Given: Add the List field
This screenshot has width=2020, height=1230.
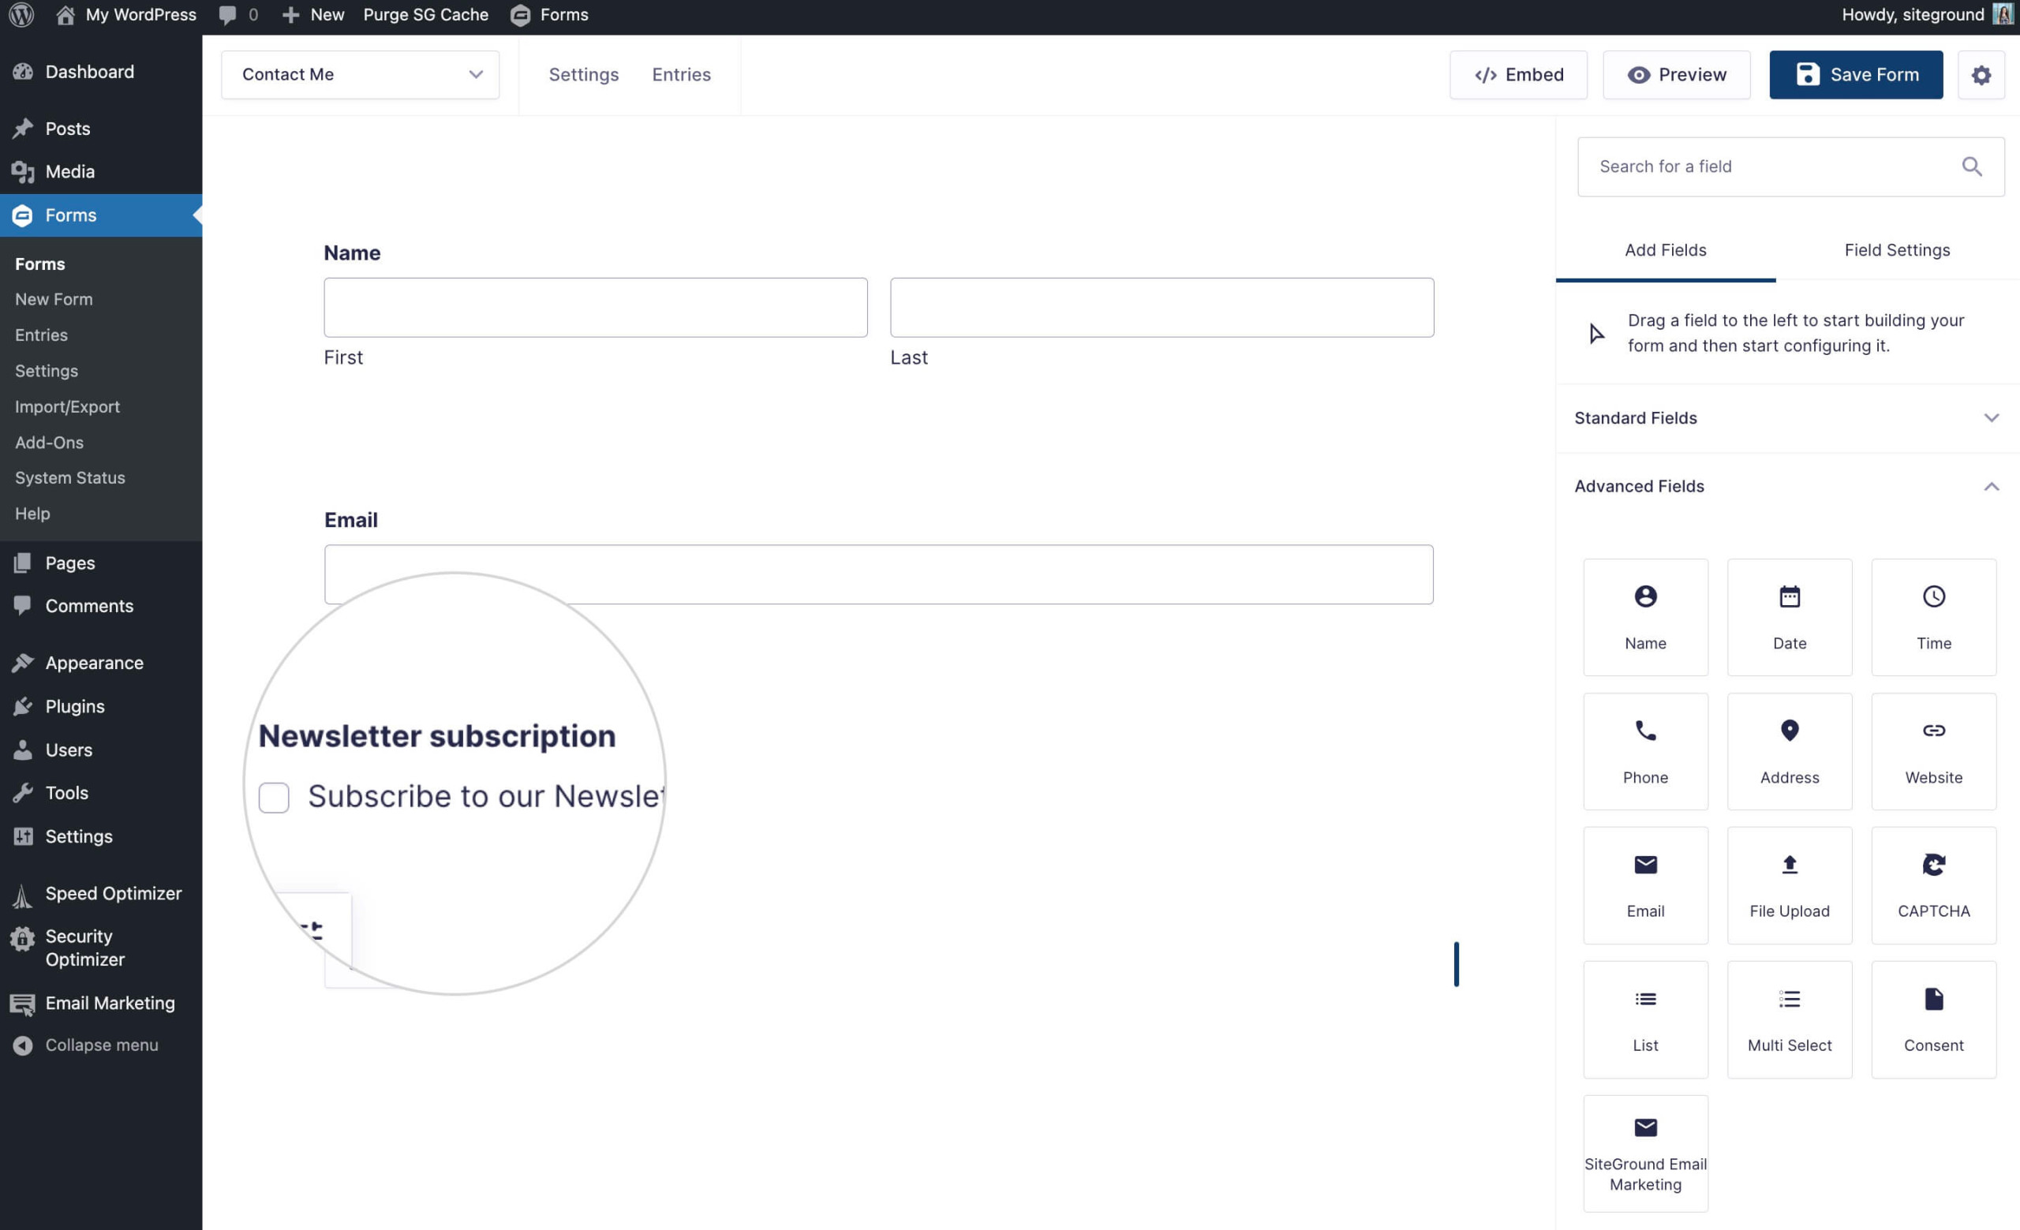Looking at the screenshot, I should 1645,1019.
